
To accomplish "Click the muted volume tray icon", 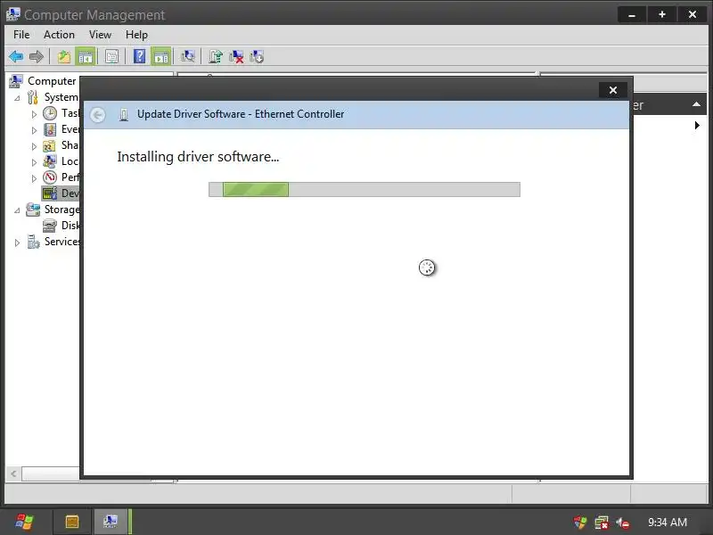I will click(622, 523).
